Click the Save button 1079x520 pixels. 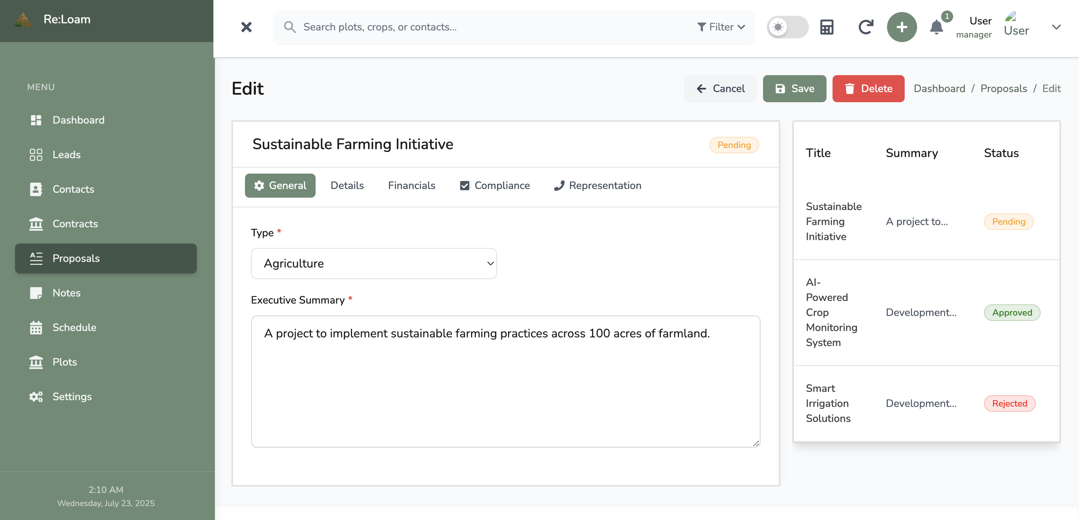click(x=794, y=88)
